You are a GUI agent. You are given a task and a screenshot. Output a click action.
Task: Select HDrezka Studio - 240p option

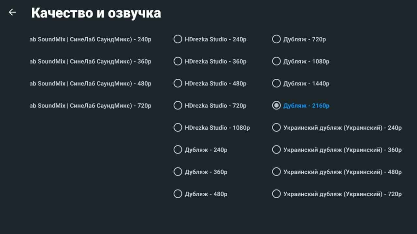point(178,39)
